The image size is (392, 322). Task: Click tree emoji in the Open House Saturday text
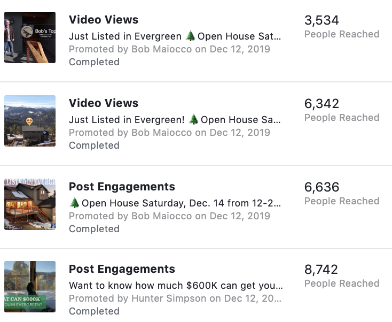click(x=74, y=203)
